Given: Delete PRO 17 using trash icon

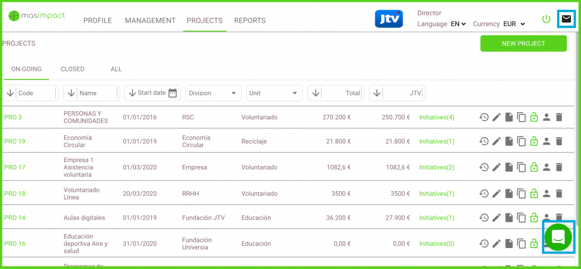Looking at the screenshot, I should click(559, 167).
